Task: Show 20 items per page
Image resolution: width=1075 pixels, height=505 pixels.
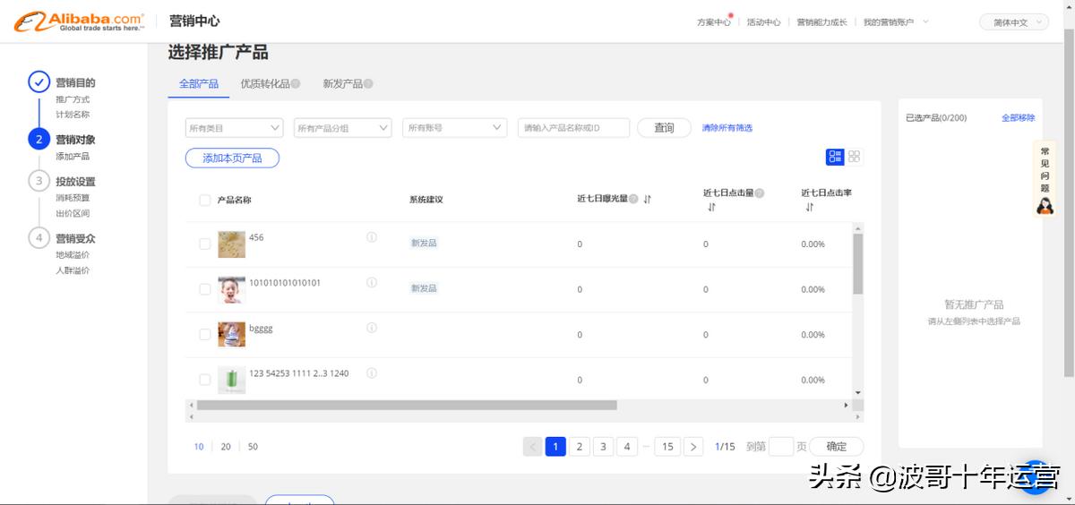Action: (x=226, y=447)
